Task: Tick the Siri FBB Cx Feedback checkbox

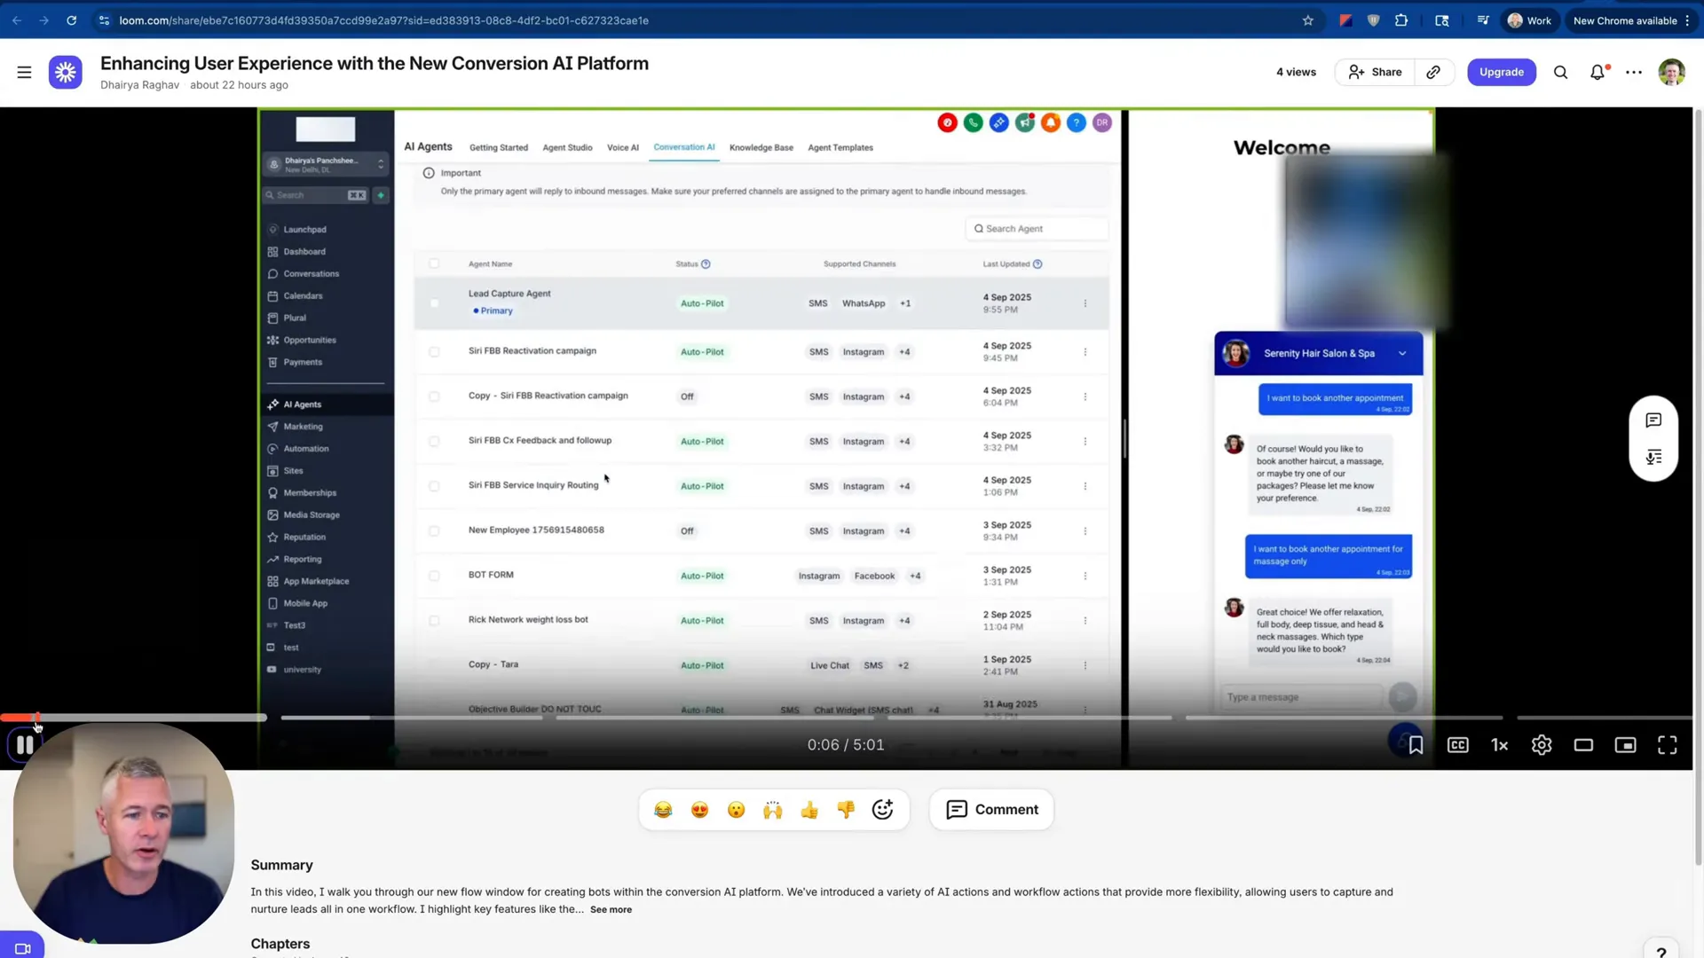Action: click(x=434, y=442)
